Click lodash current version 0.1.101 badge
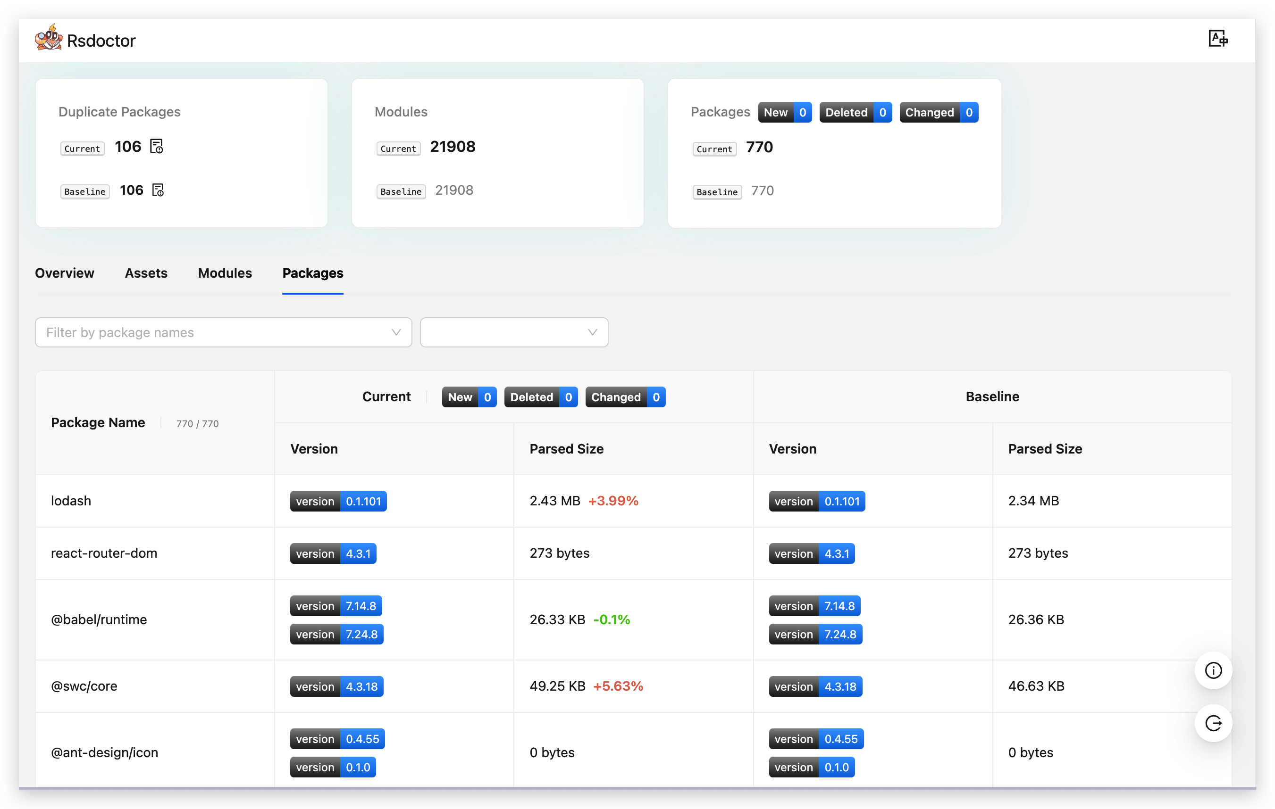This screenshot has height=809, width=1275. pos(338,501)
